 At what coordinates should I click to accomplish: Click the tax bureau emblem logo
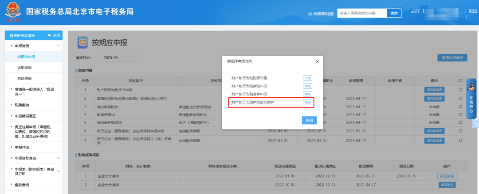12,12
